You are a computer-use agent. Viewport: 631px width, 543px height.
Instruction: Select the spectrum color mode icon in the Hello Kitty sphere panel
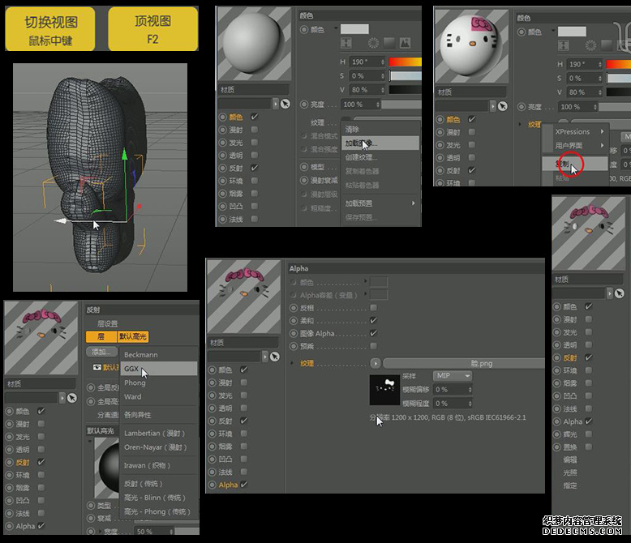pos(563,45)
